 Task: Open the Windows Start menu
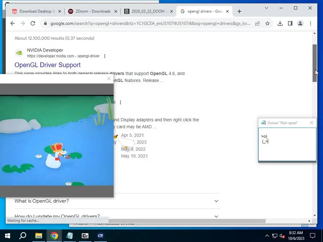click(8, 236)
